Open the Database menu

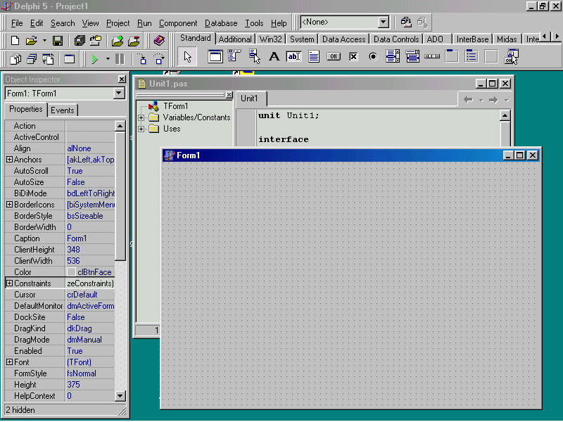pyautogui.click(x=221, y=23)
